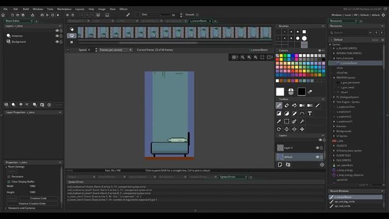Collapse the image editor Layers panel

click(323, 136)
